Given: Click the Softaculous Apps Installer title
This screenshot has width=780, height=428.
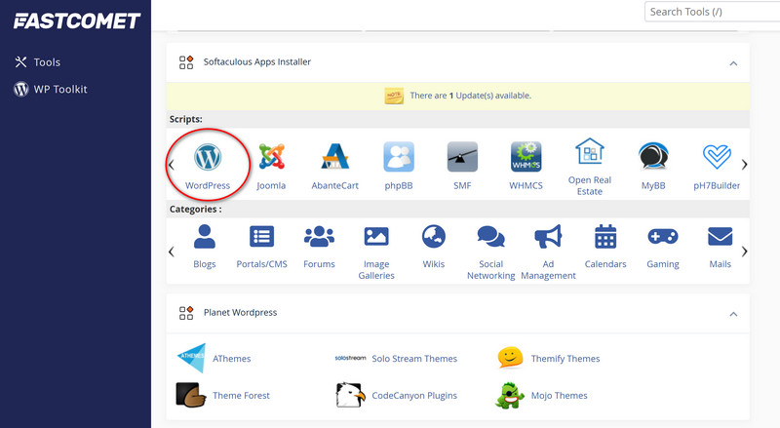Looking at the screenshot, I should coord(257,61).
